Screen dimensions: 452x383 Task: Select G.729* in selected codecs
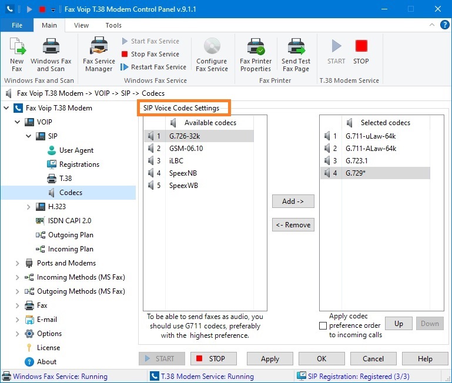[x=375, y=173]
